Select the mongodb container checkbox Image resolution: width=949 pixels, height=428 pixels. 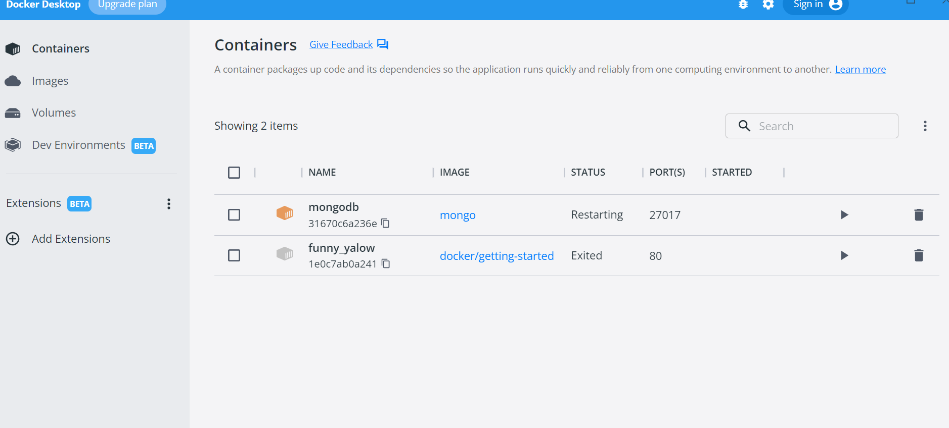coord(234,215)
